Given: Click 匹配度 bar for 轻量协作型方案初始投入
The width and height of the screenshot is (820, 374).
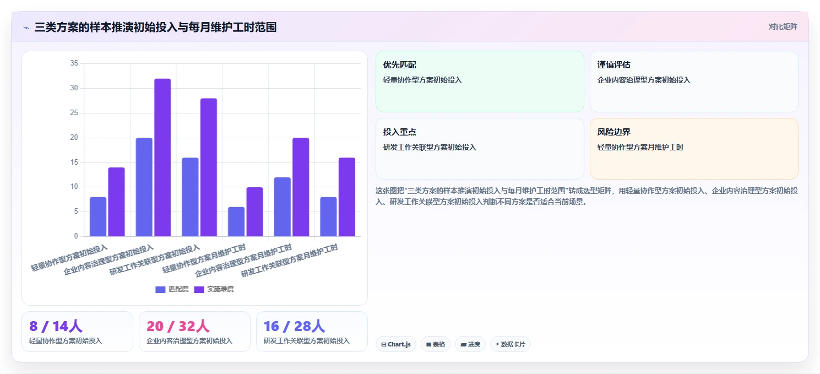Looking at the screenshot, I should point(98,217).
